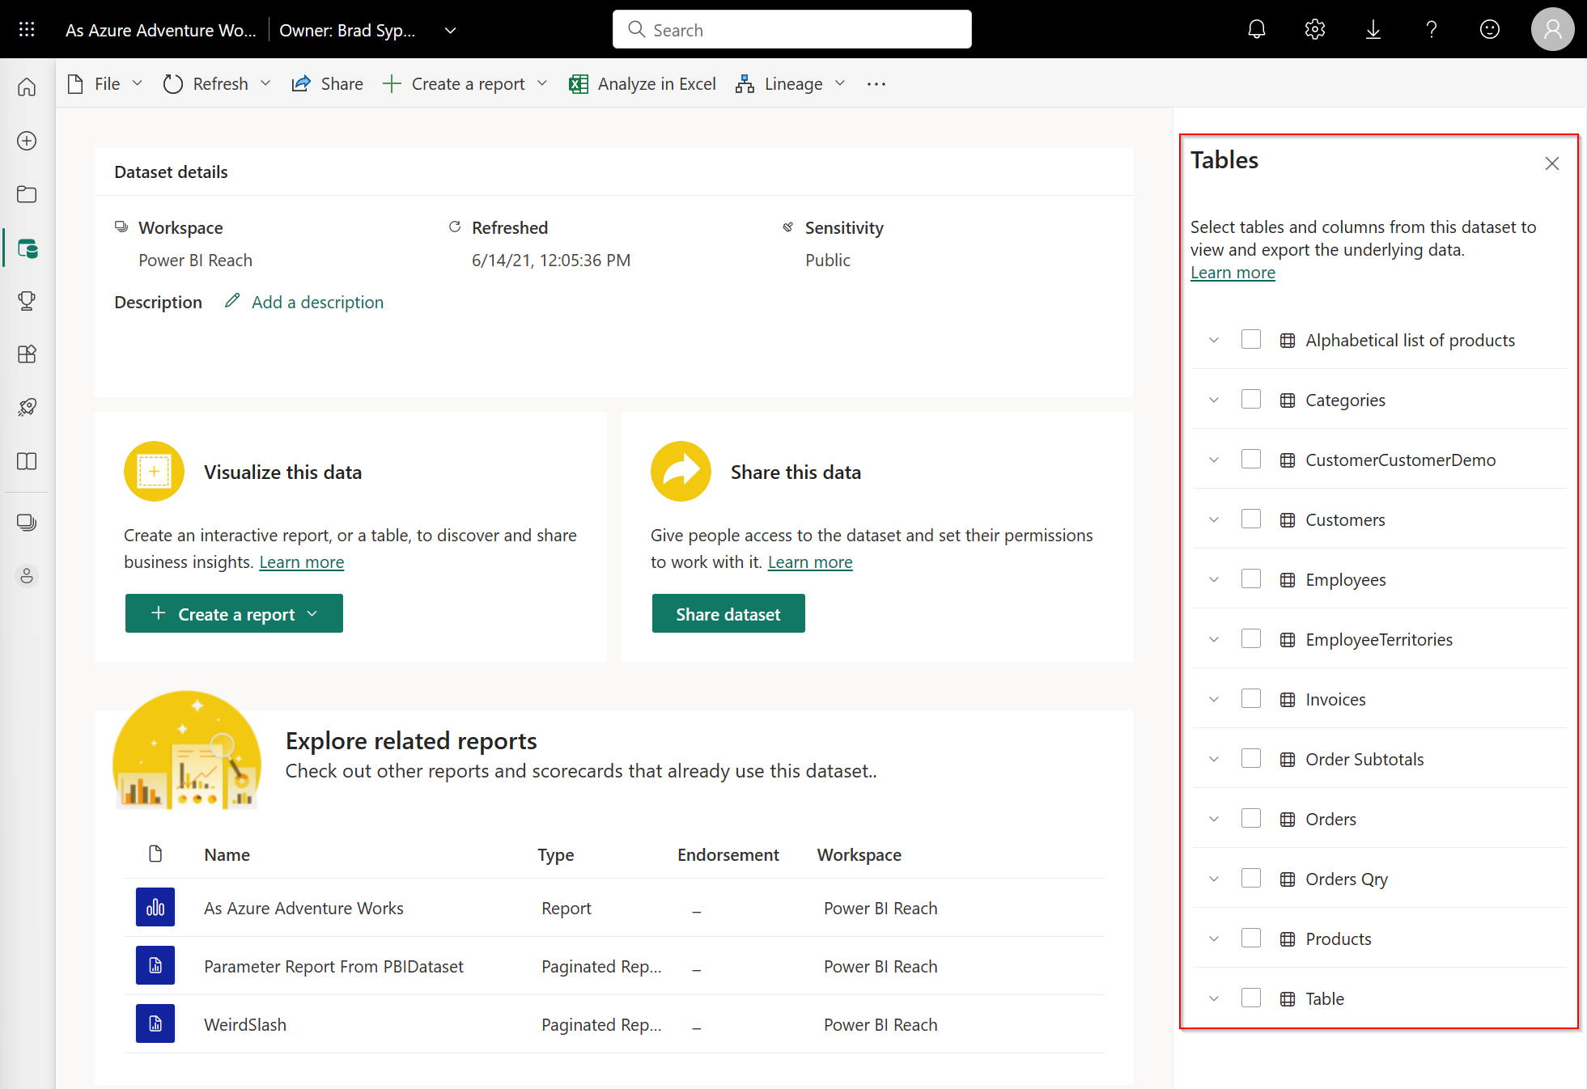
Task: Click the ellipsis more options menu
Action: [876, 83]
